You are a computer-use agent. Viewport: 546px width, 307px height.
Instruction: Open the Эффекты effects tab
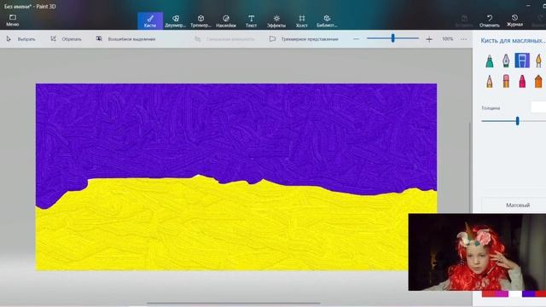point(276,20)
